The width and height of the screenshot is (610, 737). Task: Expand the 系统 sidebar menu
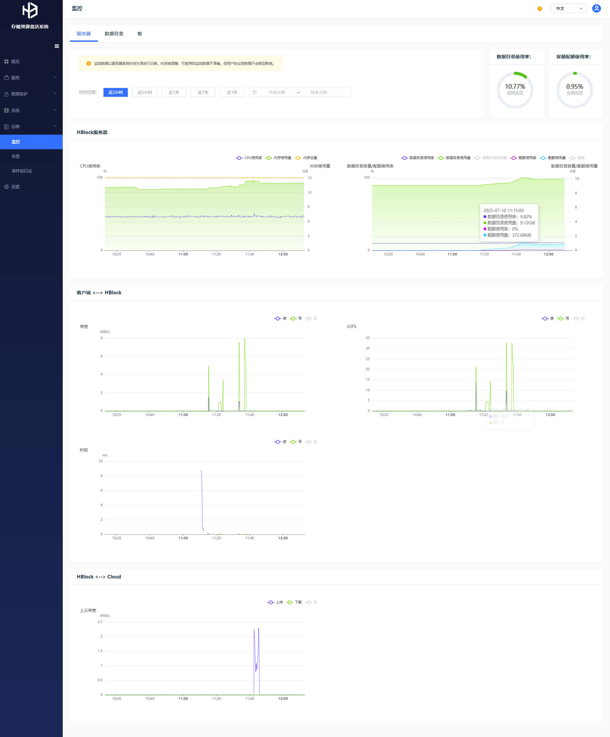31,110
